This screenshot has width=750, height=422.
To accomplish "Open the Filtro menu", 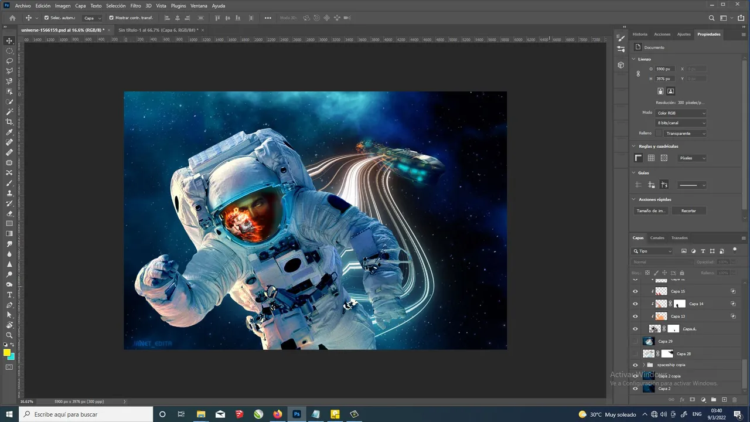I will pos(135,5).
